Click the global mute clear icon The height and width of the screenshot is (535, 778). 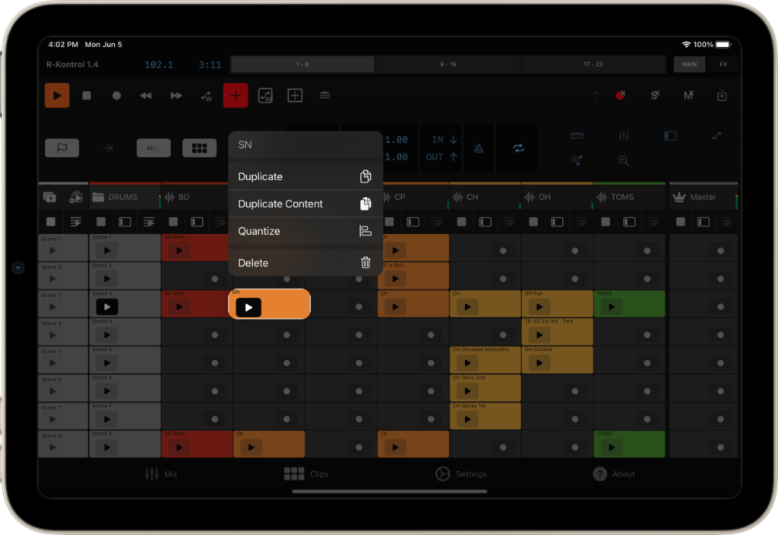(688, 96)
